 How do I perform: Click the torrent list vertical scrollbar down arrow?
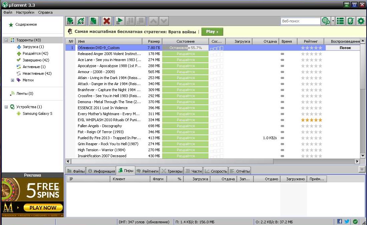tap(363, 156)
